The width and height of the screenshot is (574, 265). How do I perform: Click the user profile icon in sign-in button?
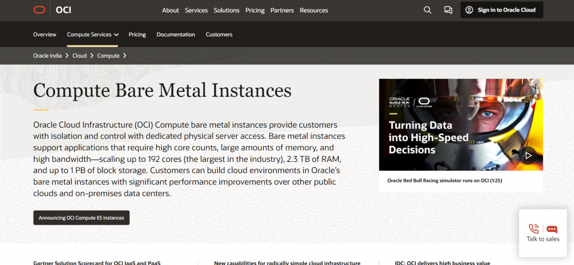[x=469, y=10]
